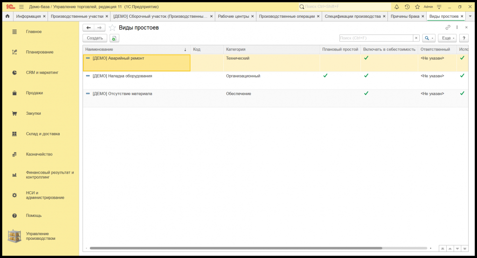Navigate forward with right arrow
The image size is (477, 258).
coord(99,28)
